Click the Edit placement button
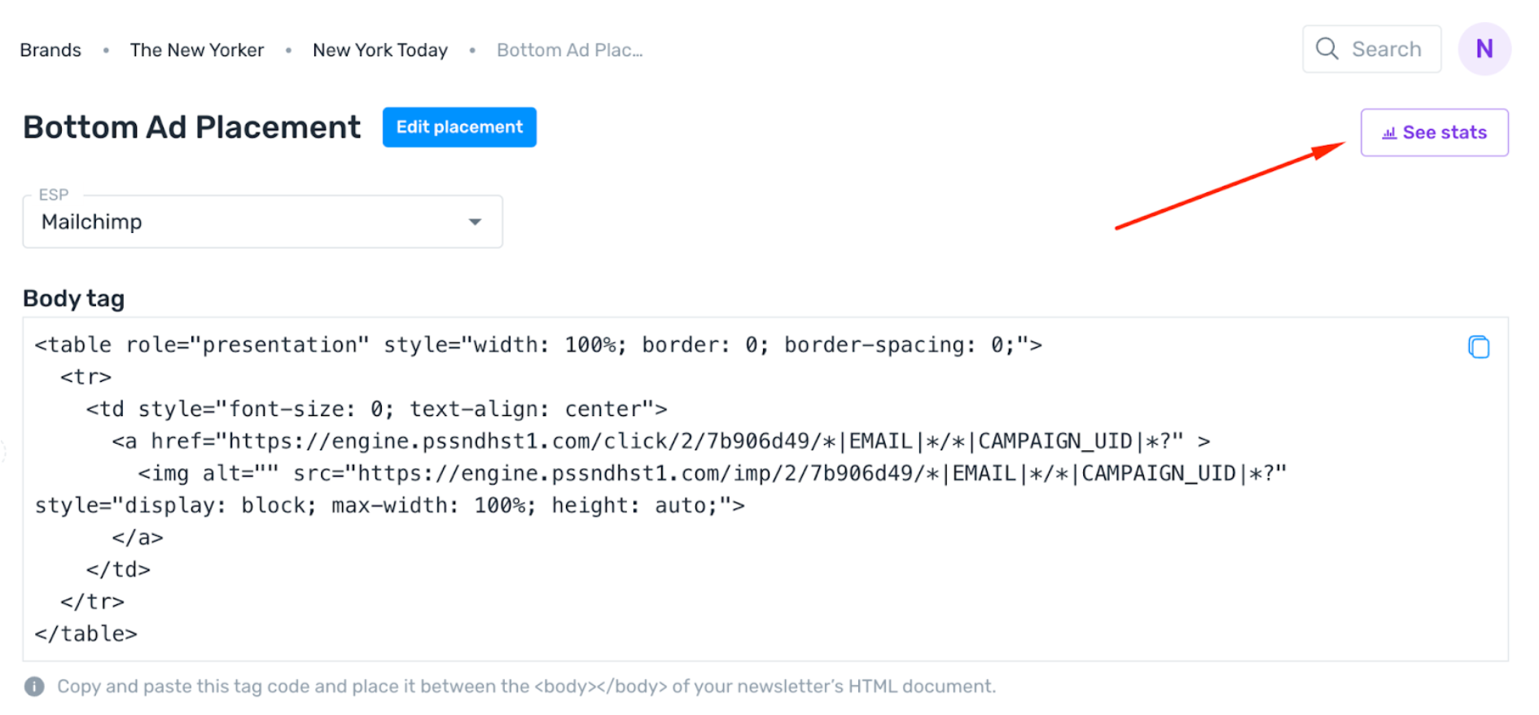The image size is (1539, 715). [459, 127]
